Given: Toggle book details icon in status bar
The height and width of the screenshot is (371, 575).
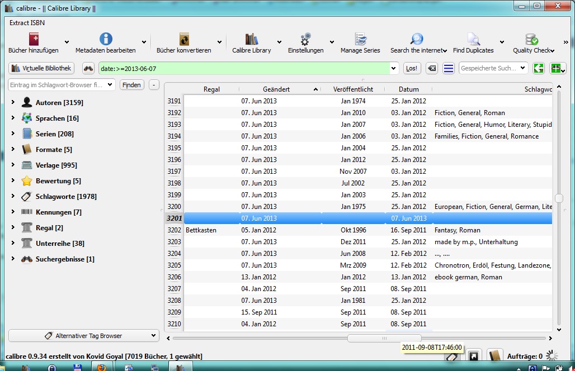Looking at the screenshot, I should [494, 356].
